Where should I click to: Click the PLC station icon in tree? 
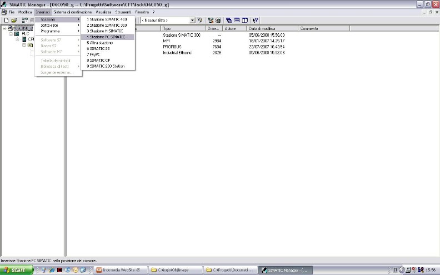click(17, 34)
